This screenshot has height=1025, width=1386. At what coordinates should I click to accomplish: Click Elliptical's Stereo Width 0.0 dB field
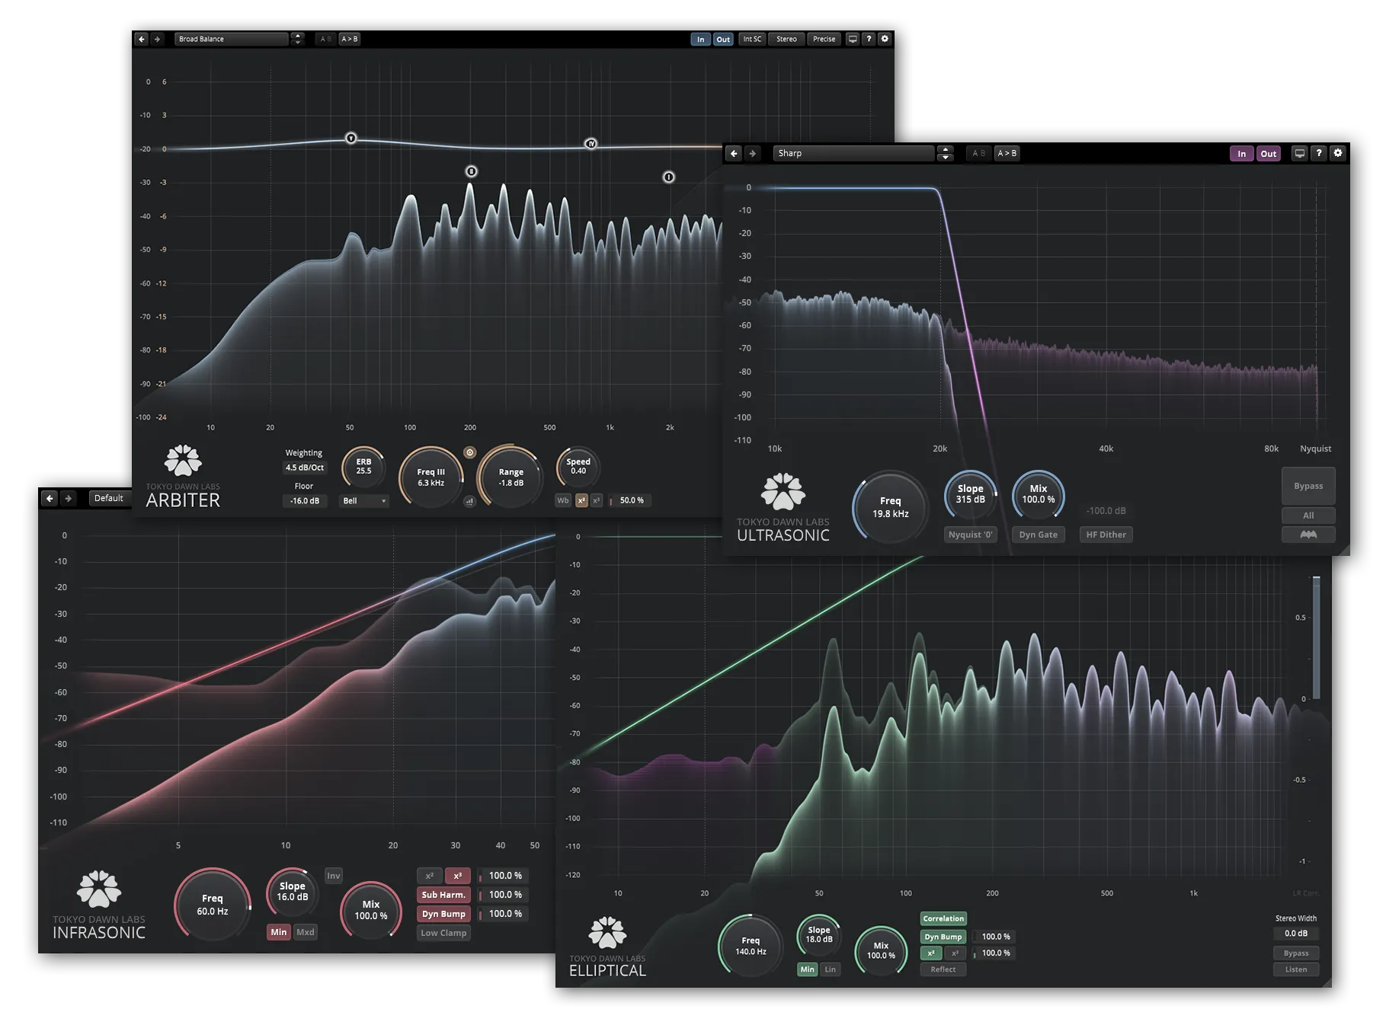point(1296,934)
